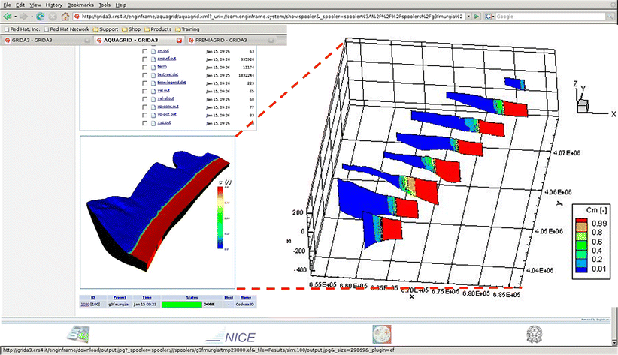The image size is (618, 355).
Task: Open the Support bookmarks folder
Action: click(x=108, y=28)
